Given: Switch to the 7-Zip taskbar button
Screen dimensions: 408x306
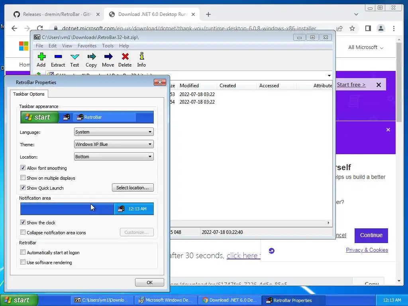Looking at the screenshot, I should (x=102, y=300).
